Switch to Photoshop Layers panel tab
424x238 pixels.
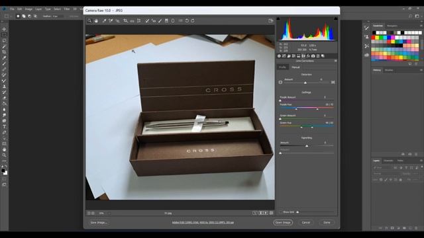coord(376,161)
